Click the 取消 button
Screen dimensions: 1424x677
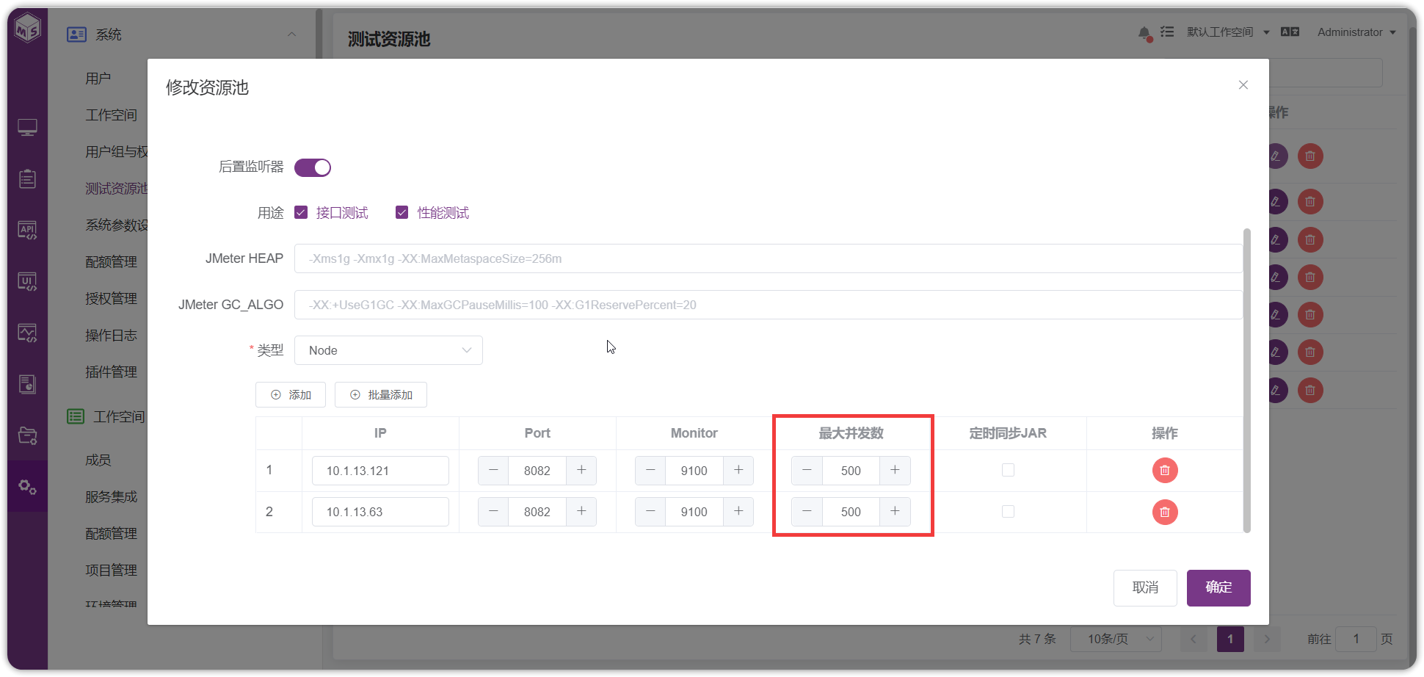[1145, 588]
